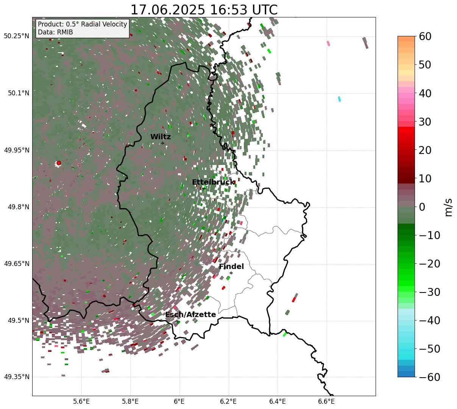The image size is (457, 409).
Task: Click the colorbar label −30
Action: tap(429, 292)
